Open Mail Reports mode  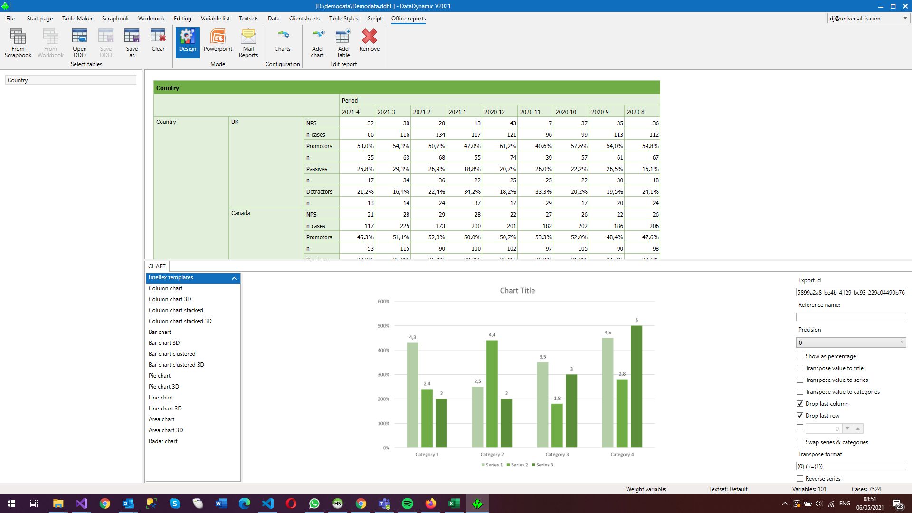[x=248, y=42]
